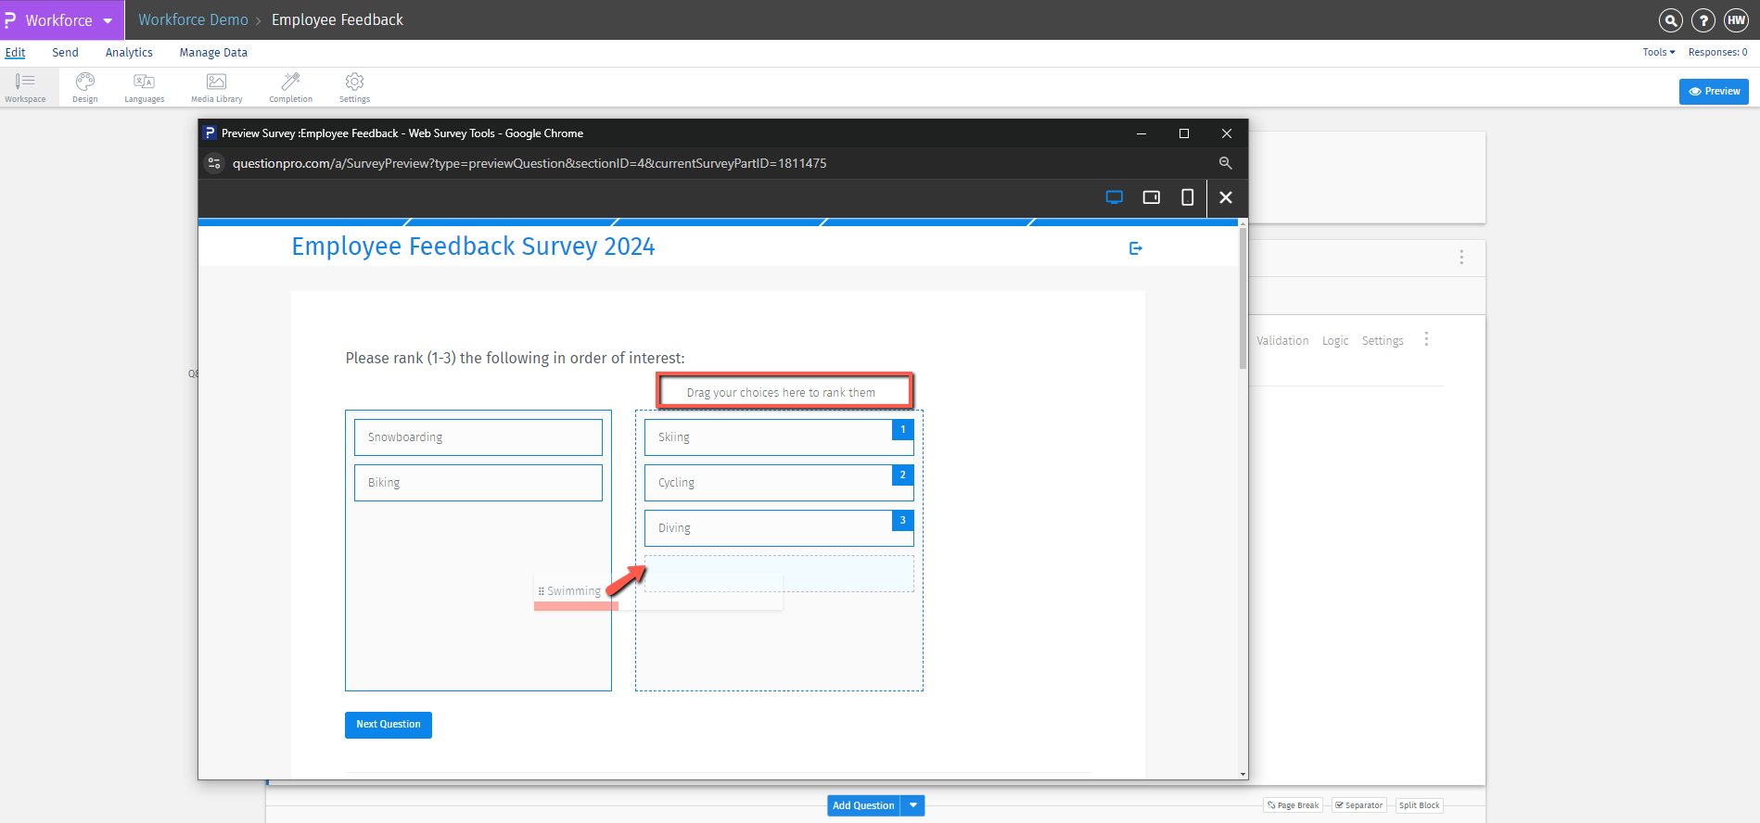Viewport: 1760px width, 823px height.
Task: Select ranked item Skiing
Action: pos(779,437)
